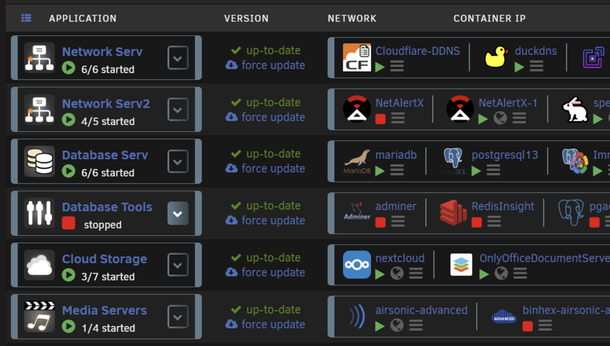
Task: Click the nextcloud container name
Action: [400, 258]
